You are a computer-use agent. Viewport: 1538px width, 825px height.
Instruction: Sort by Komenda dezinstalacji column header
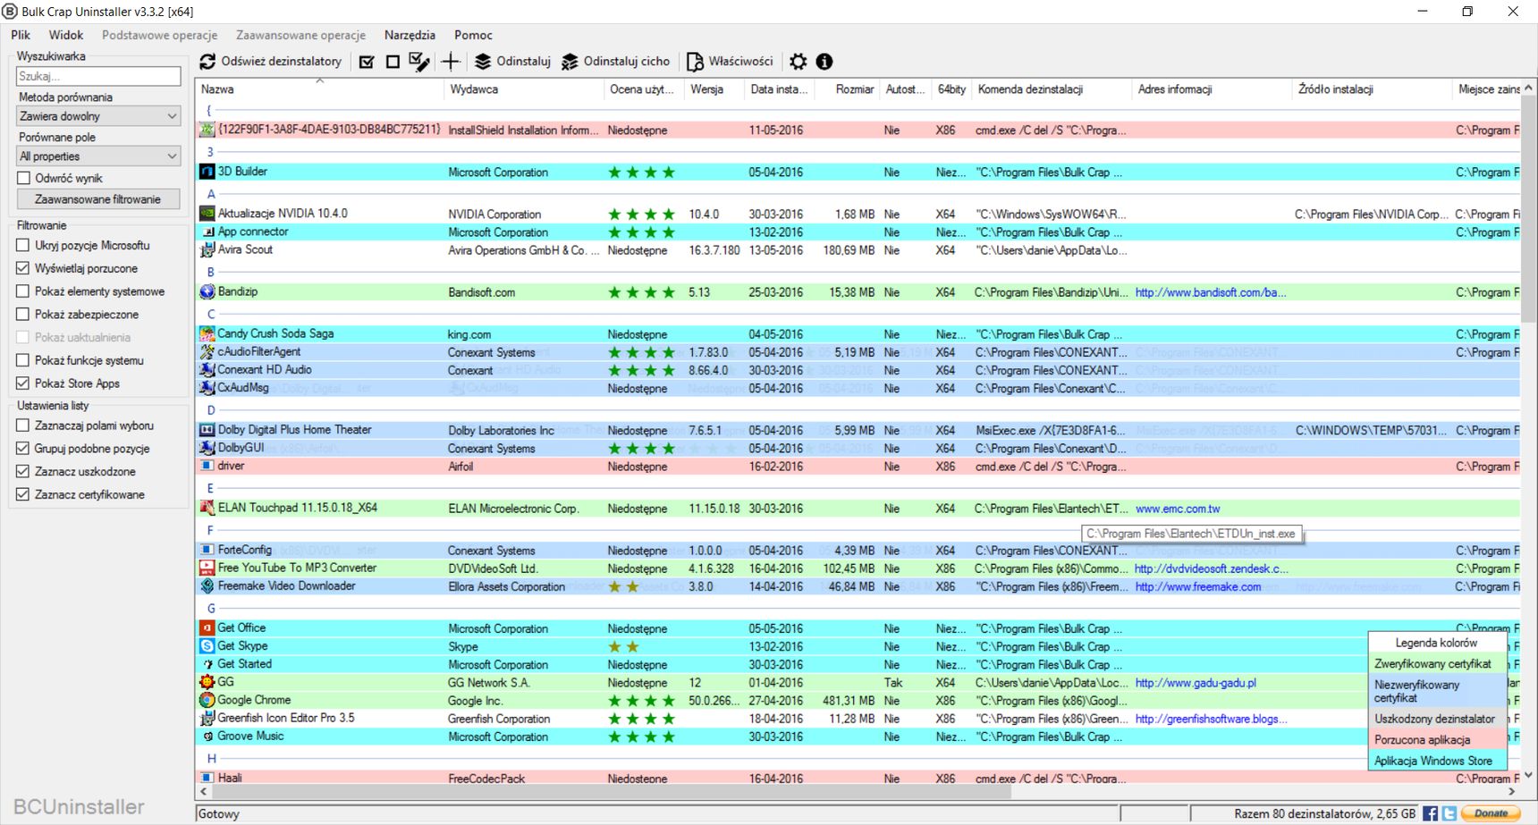pyautogui.click(x=1052, y=89)
